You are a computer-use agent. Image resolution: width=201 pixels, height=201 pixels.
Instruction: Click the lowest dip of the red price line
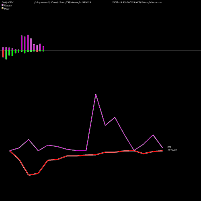(x=29, y=175)
